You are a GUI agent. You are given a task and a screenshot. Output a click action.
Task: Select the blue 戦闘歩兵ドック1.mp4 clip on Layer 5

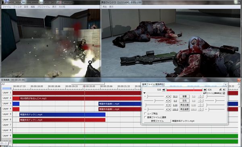[x=63, y=114]
